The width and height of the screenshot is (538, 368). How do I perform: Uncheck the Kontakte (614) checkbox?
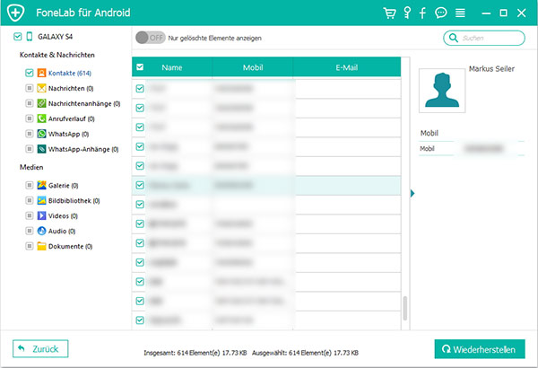(x=30, y=73)
